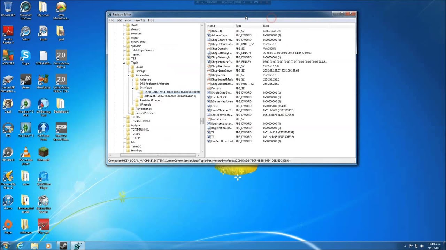Viewport: 446px width, 250px height.
Task: Click the DhcpIPAddress value icon
Action: coord(209,66)
